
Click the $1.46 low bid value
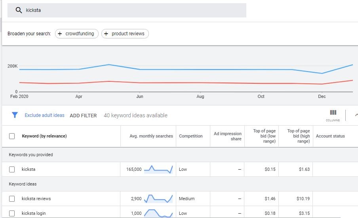pos(270,199)
